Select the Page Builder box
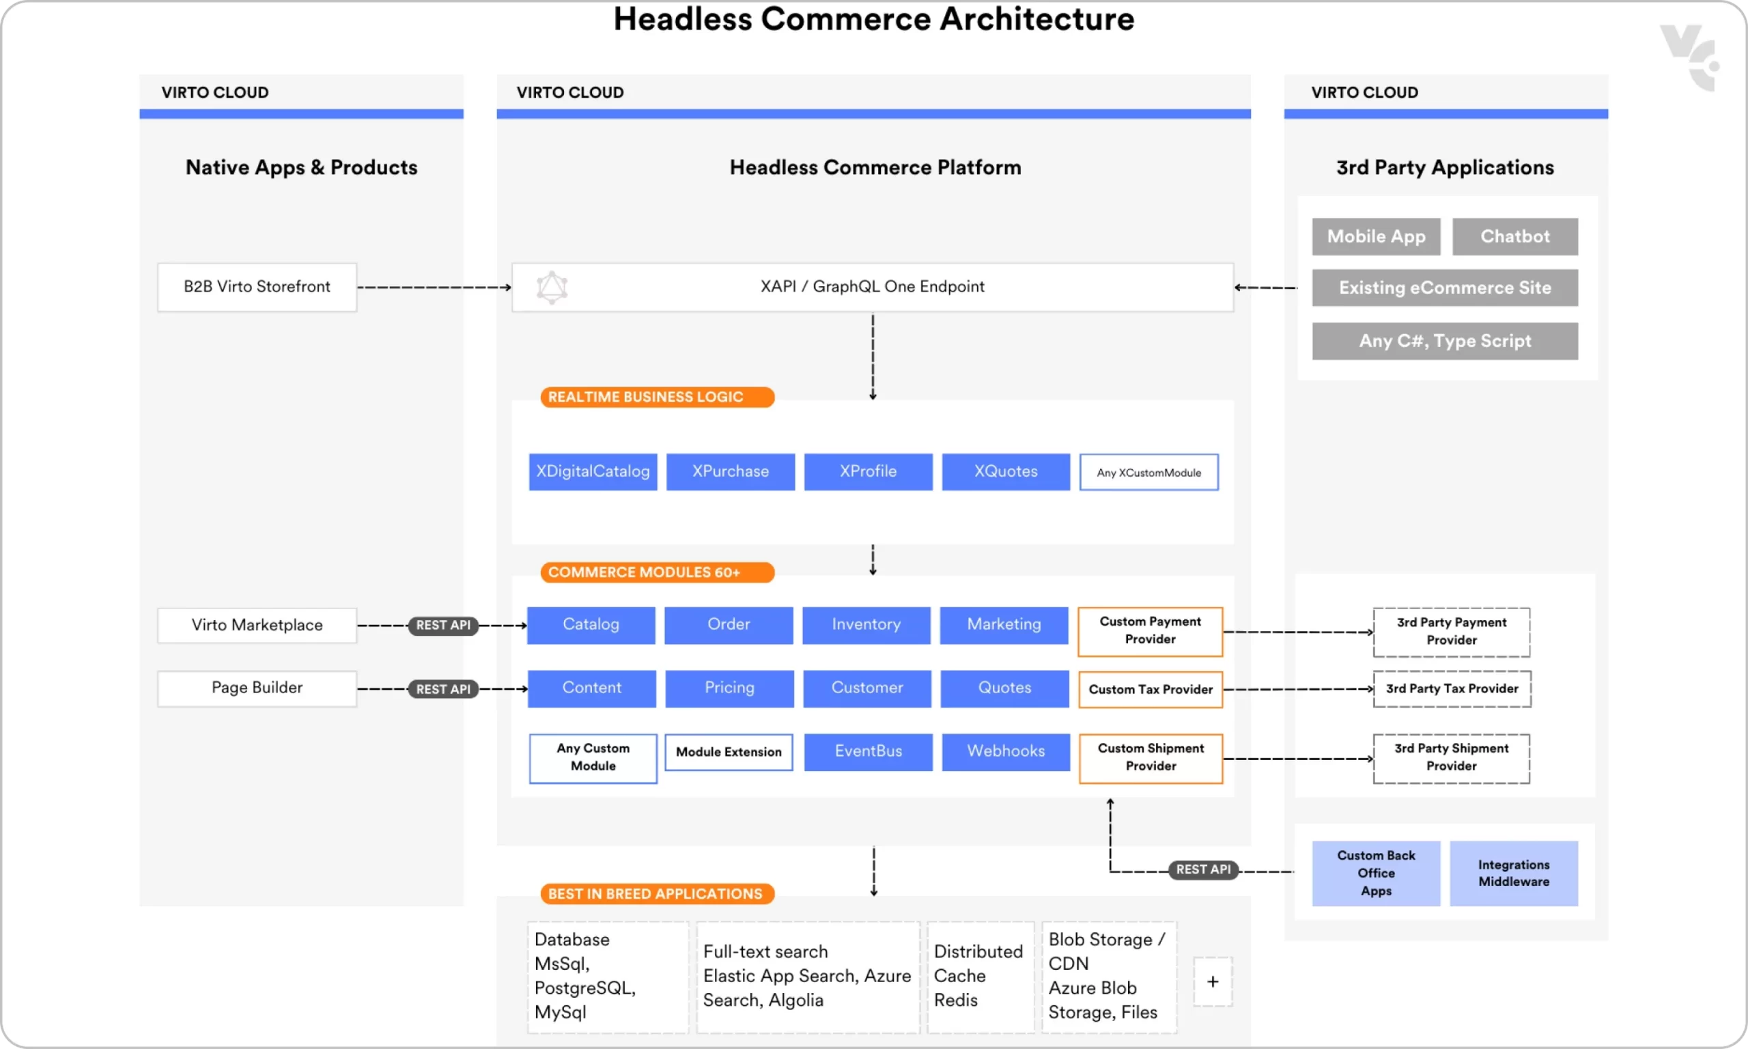Viewport: 1748px width, 1049px height. pos(257,688)
